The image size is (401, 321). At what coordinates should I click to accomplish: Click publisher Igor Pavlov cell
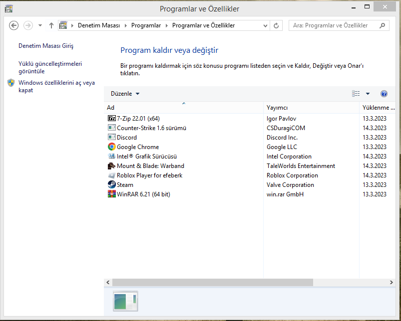tap(281, 119)
